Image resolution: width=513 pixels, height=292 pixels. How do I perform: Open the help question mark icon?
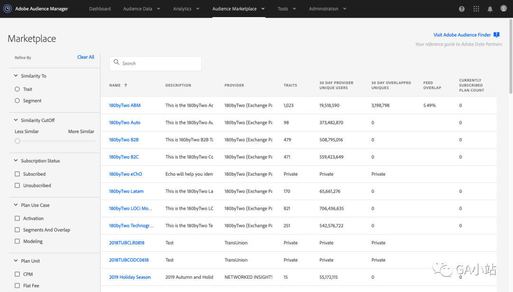pos(462,9)
